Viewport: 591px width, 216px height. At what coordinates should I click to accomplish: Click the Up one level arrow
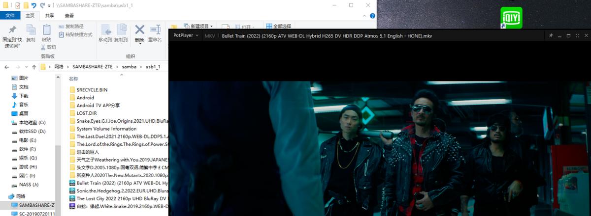pos(34,67)
